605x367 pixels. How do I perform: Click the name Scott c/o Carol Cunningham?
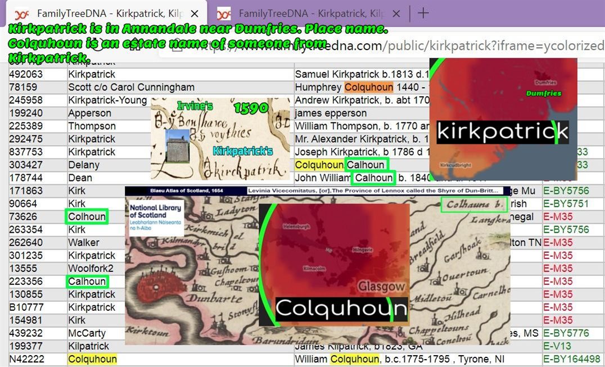(131, 87)
